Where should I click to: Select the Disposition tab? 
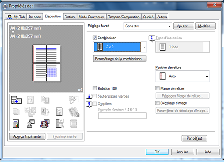point(53,16)
